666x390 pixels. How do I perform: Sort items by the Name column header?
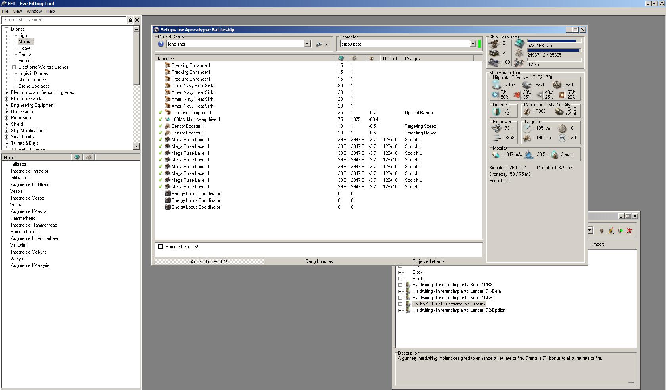click(x=36, y=158)
